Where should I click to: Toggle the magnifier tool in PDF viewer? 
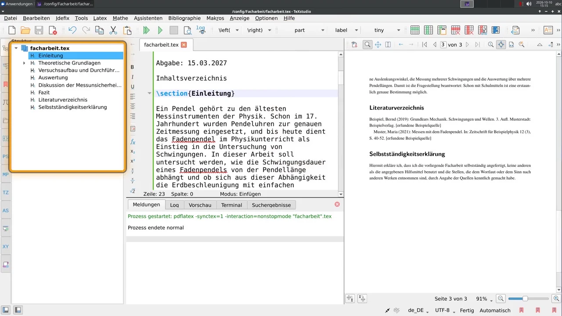tap(367, 45)
